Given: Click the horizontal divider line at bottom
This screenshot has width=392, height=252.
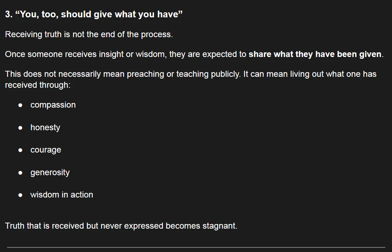Looking at the screenshot, I should pyautogui.click(x=196, y=247).
